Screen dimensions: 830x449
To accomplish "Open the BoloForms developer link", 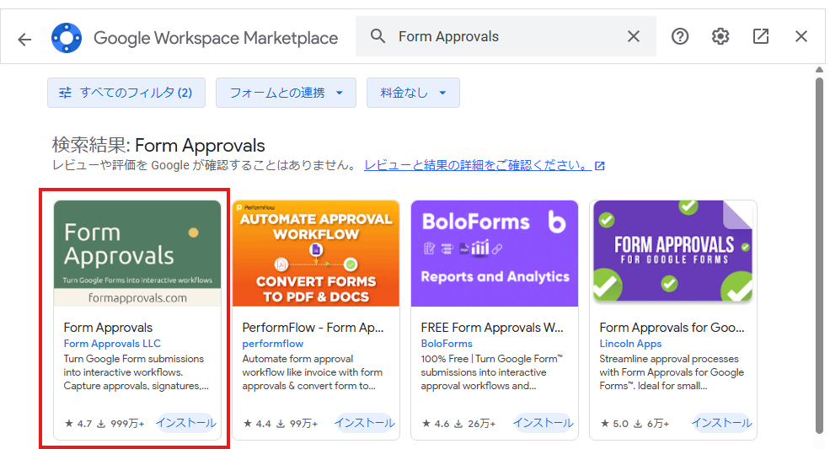I will pyautogui.click(x=447, y=344).
